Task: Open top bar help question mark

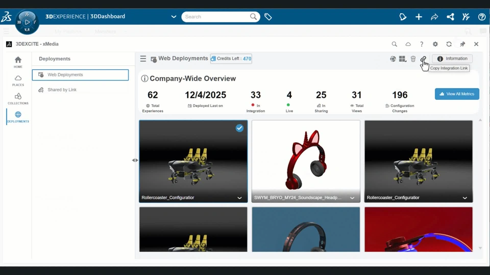Action: 482,17
